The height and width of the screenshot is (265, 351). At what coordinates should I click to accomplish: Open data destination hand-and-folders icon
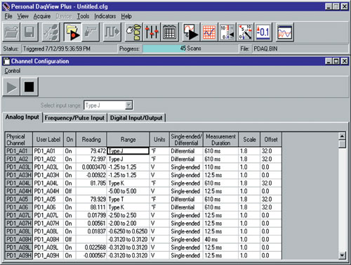133,32
